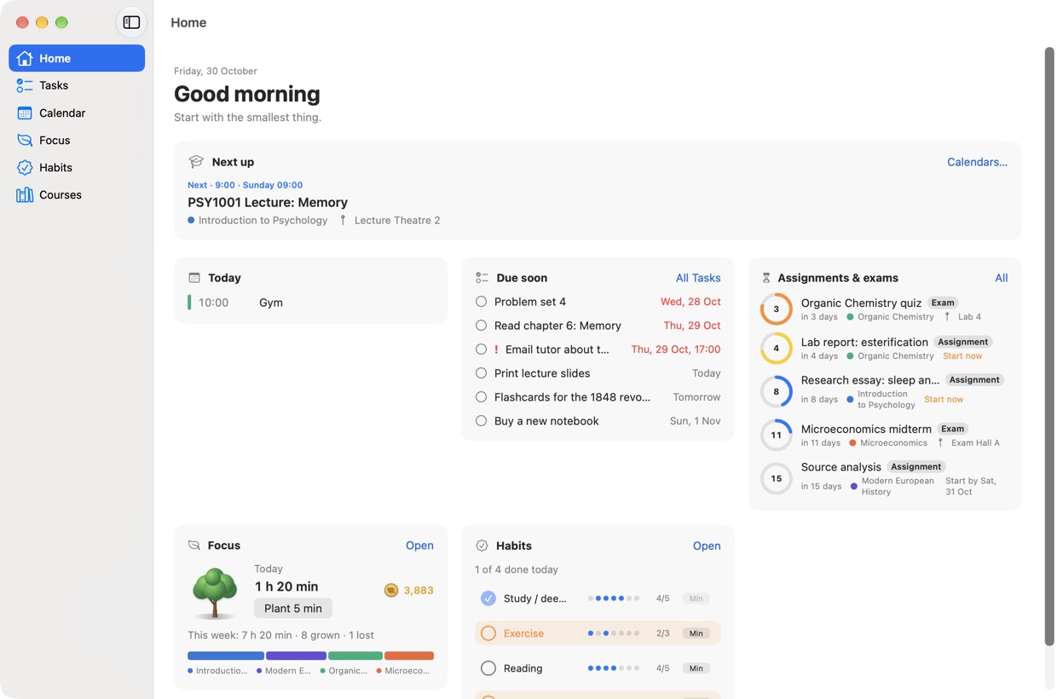Click the Home house icon in sidebar
The image size is (1057, 699).
(x=25, y=58)
